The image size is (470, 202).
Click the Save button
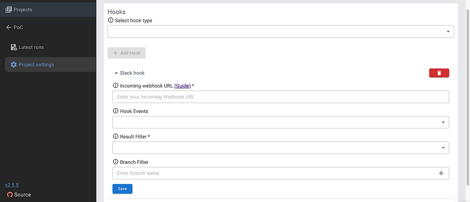coord(122,189)
